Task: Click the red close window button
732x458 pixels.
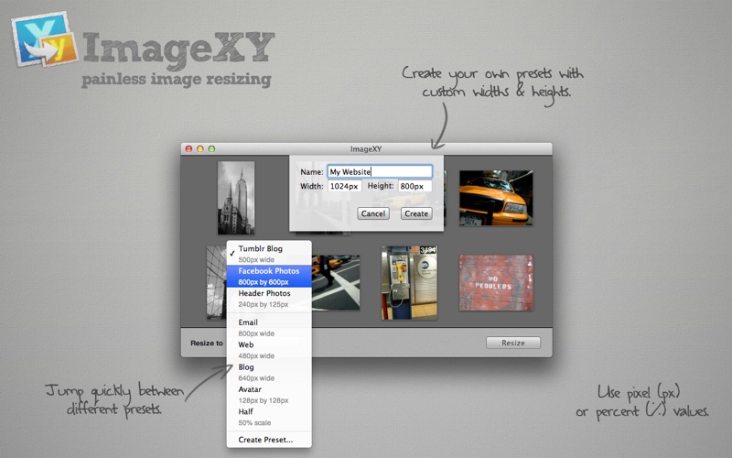Action: 188,148
